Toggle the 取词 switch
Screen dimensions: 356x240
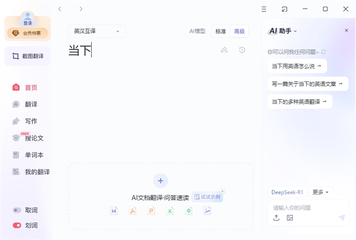(17, 210)
